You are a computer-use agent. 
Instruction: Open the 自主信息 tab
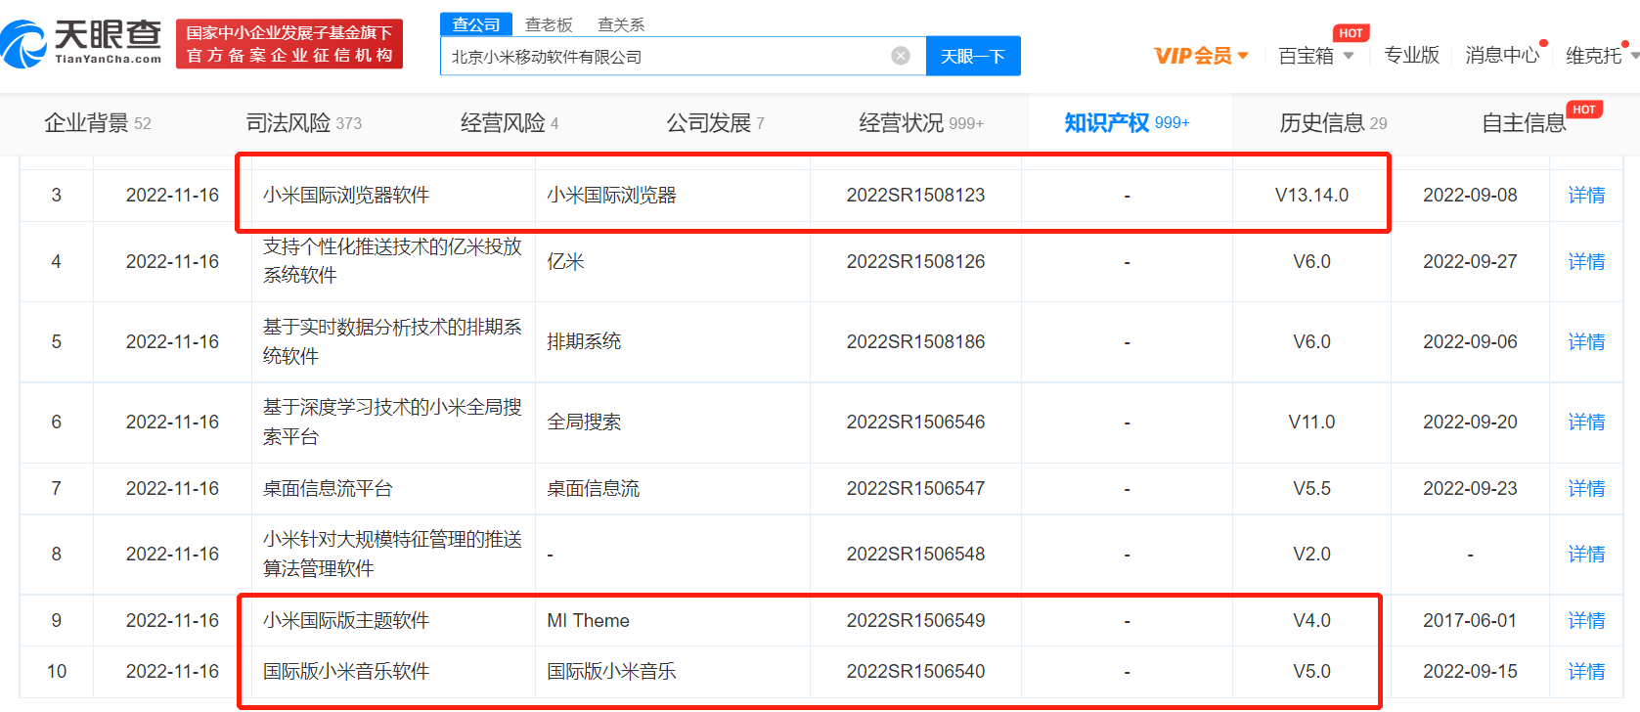tap(1524, 123)
